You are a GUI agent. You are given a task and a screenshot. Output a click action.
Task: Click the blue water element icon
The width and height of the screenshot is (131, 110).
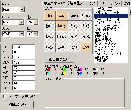pos(81,73)
